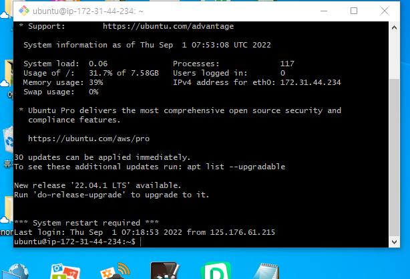
Task: Click last login IP '125.176.61.215'
Action: coord(242,232)
